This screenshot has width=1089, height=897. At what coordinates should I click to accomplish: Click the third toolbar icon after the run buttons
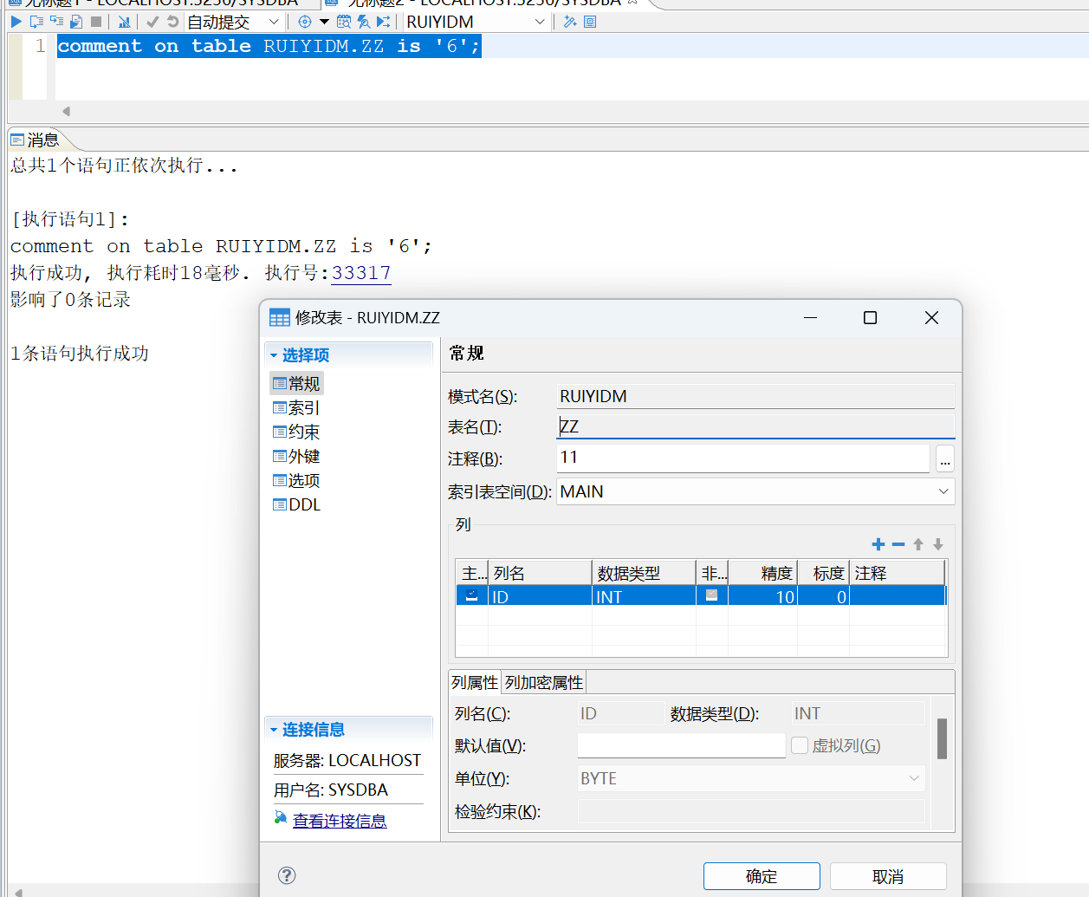56,22
